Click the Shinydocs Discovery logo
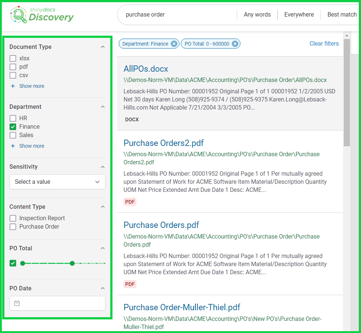 pyautogui.click(x=42, y=15)
